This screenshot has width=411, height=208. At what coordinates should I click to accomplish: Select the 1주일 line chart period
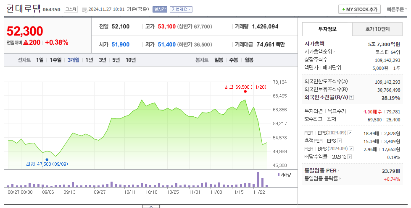point(55,60)
